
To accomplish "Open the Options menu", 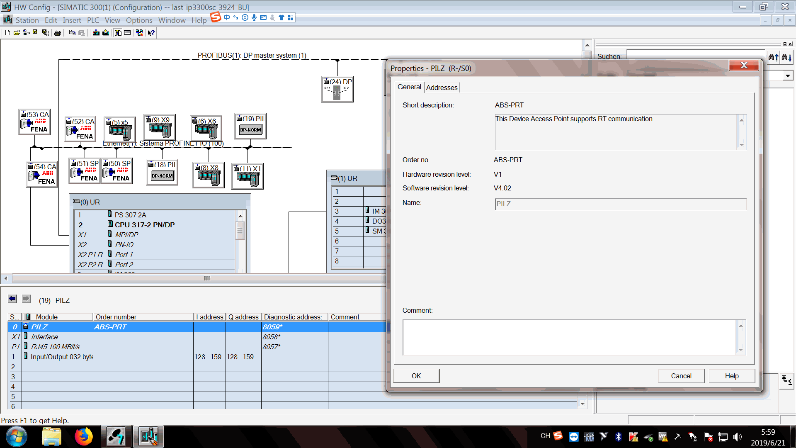I will pos(139,20).
